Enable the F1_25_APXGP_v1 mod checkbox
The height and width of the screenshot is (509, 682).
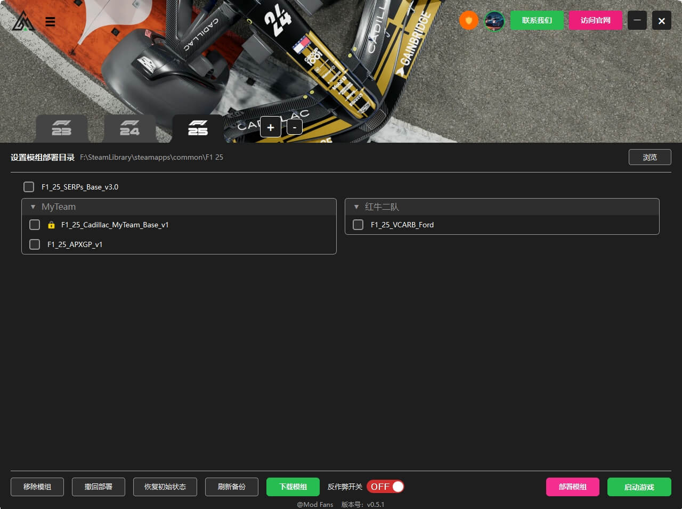tap(35, 244)
